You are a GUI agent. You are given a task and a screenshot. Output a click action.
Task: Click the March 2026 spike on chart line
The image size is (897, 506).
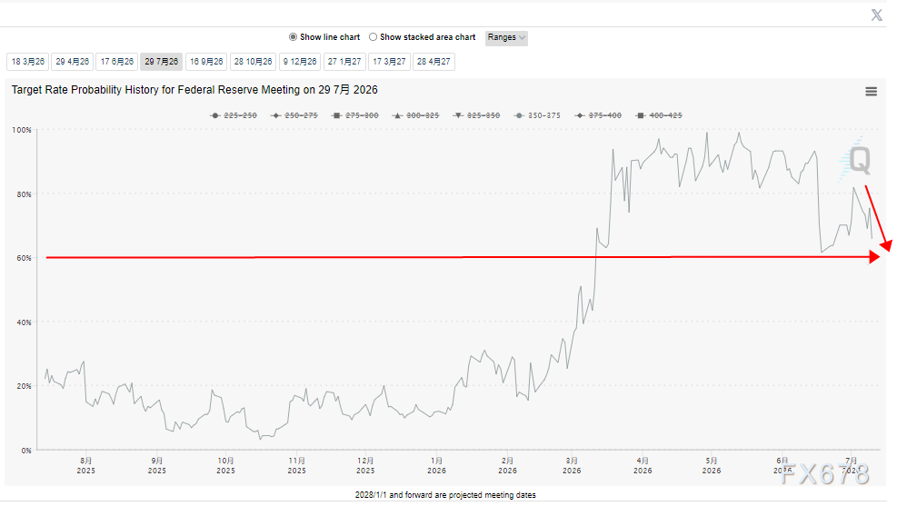[613, 151]
